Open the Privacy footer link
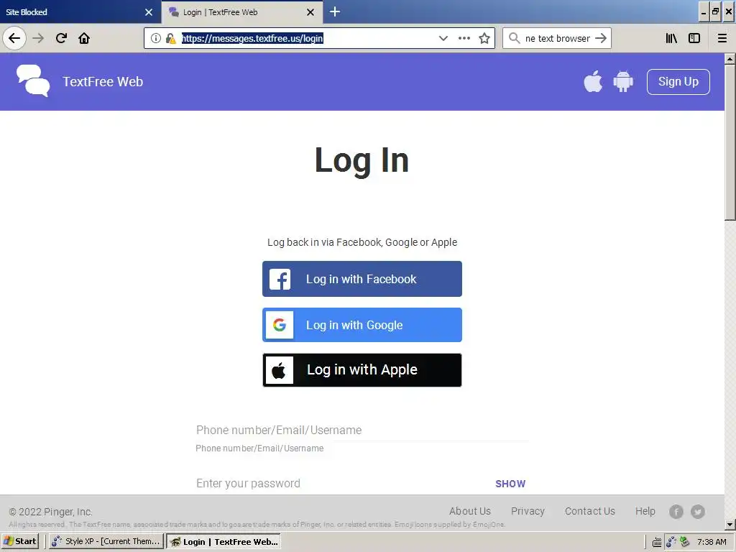 pos(528,511)
